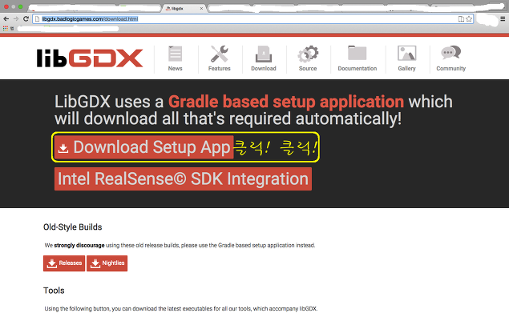Open the Documentation folder icon

[357, 53]
